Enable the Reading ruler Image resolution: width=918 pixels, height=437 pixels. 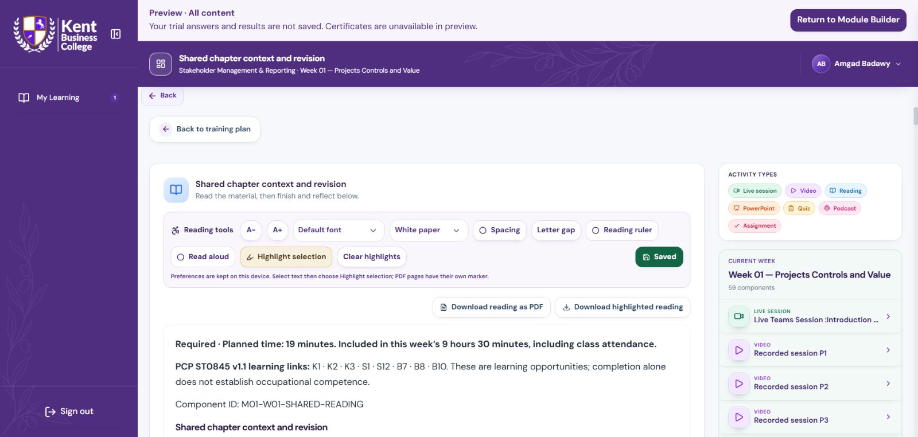622,230
